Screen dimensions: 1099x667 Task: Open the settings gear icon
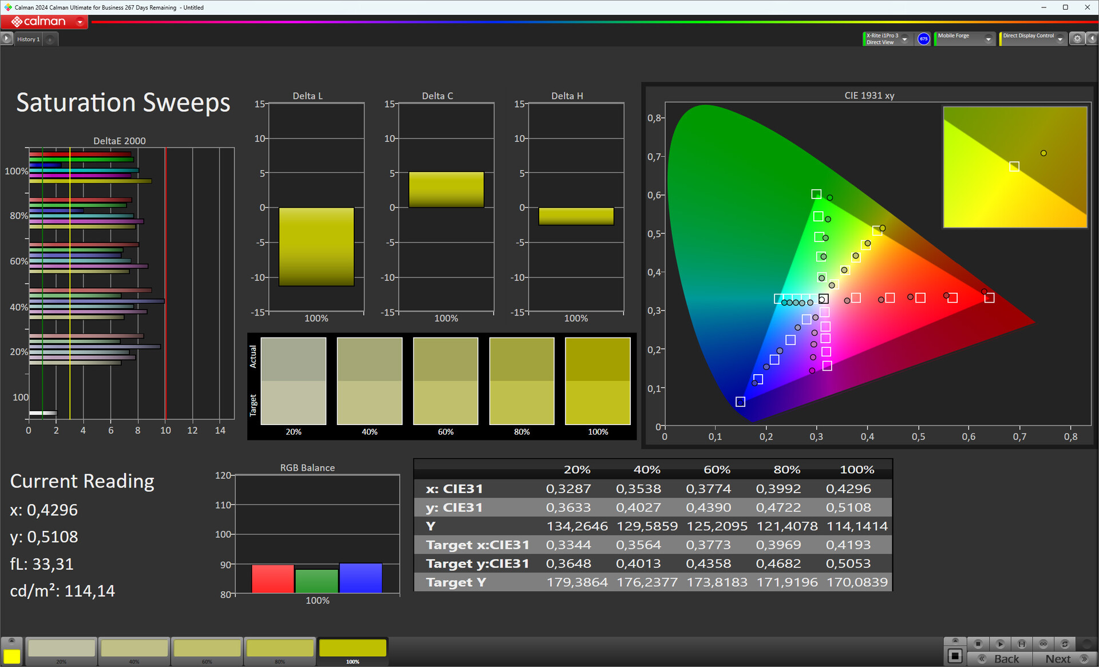coord(1077,38)
